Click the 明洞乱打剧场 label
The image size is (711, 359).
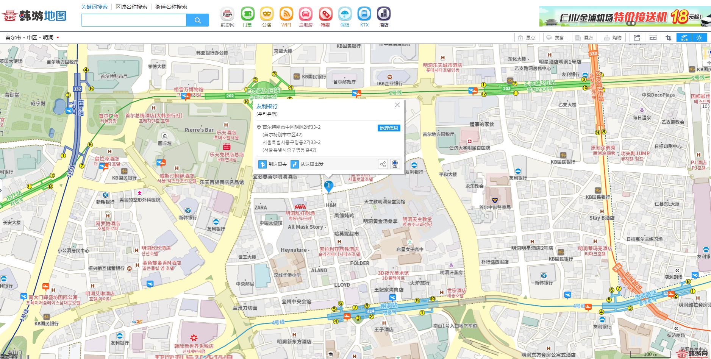pyautogui.click(x=300, y=213)
